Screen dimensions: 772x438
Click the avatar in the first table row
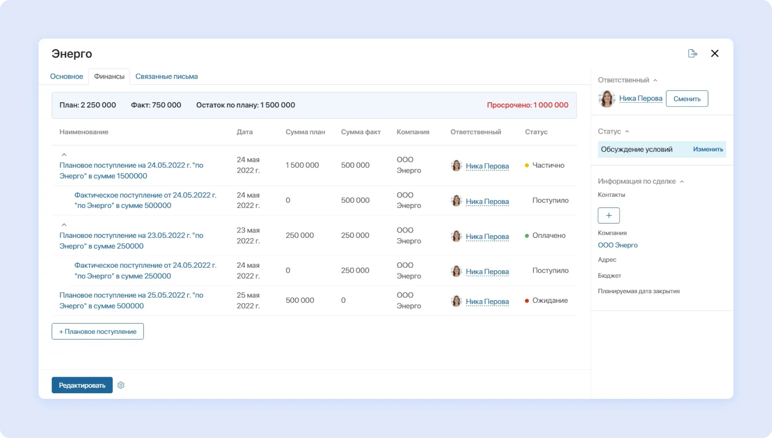click(x=456, y=165)
